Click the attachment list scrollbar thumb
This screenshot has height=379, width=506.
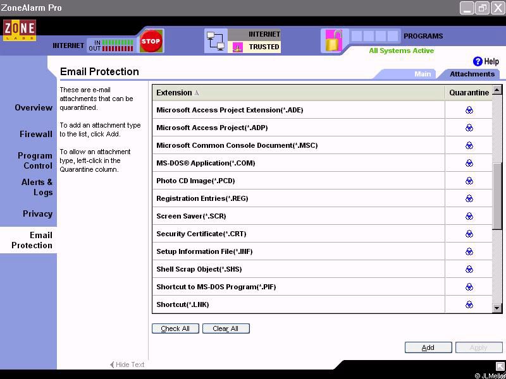[497, 196]
